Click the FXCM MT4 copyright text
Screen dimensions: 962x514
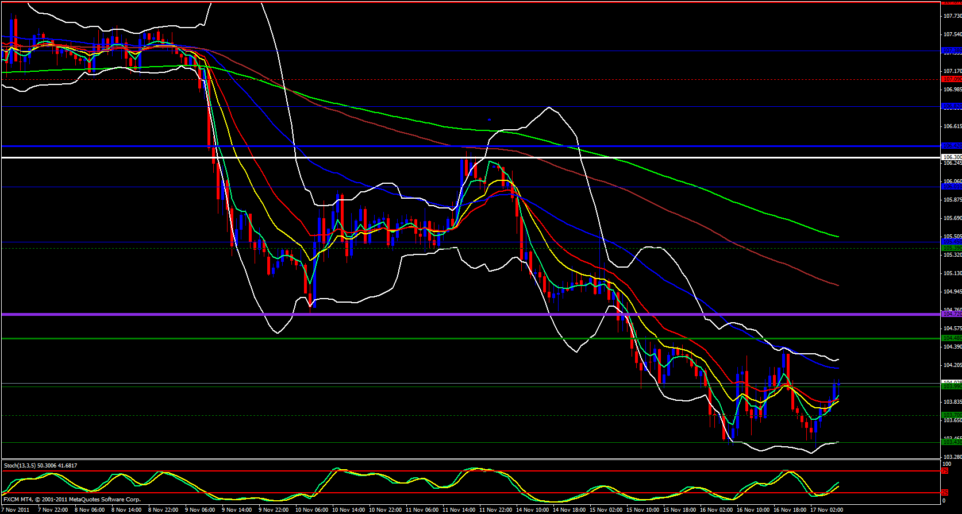tap(72, 500)
